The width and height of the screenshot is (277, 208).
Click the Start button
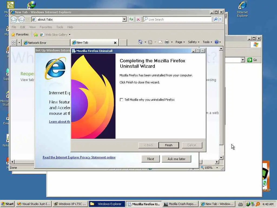(7, 204)
